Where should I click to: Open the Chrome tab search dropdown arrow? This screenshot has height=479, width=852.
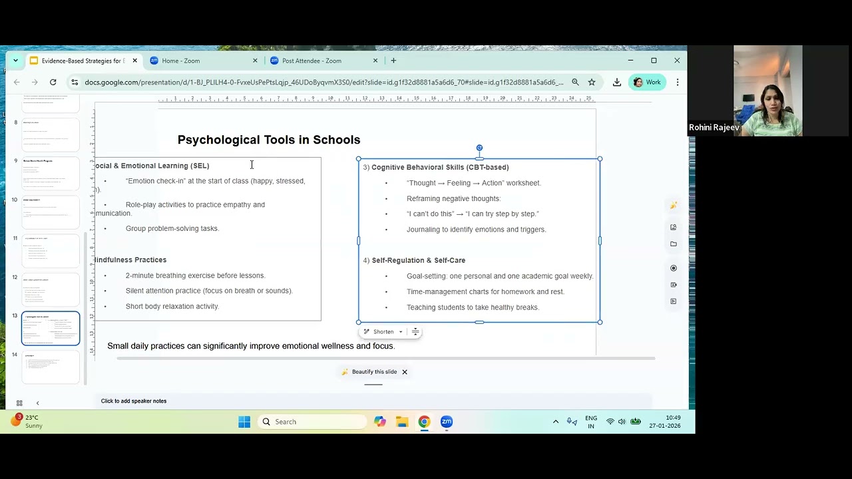[15, 61]
